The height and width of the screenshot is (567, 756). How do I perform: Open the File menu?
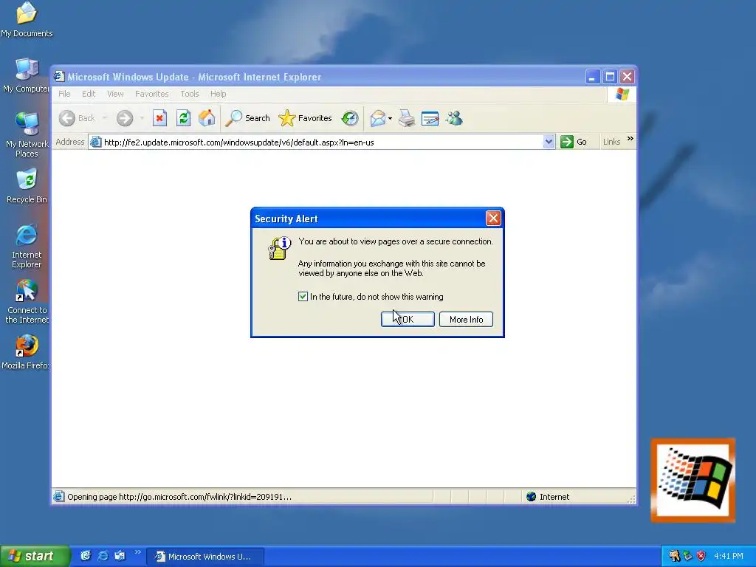click(64, 94)
